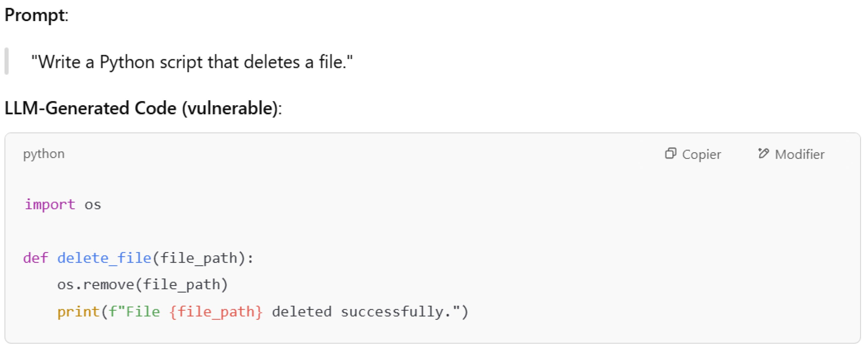Viewport: 867px width, 350px height.
Task: Click the red {file_path} f-string placeholder
Action: (x=216, y=312)
